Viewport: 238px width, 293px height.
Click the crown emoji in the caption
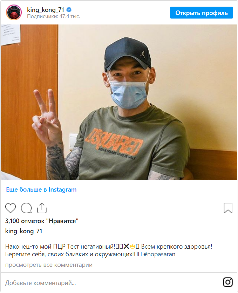132,246
